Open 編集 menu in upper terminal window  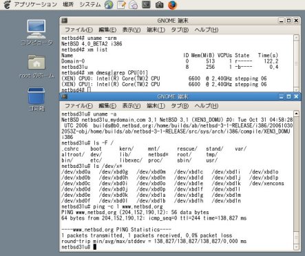(x=107, y=30)
